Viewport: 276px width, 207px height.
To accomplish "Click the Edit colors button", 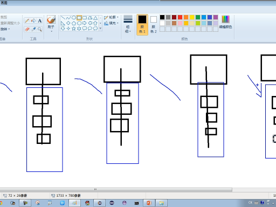I will point(225,22).
